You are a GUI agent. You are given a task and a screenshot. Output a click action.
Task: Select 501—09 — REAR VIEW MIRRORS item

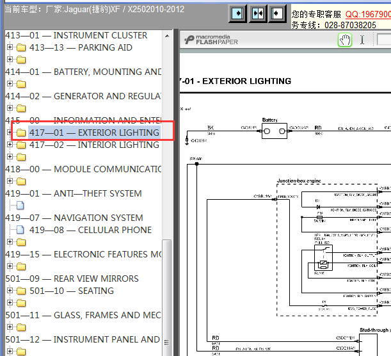pos(72,279)
